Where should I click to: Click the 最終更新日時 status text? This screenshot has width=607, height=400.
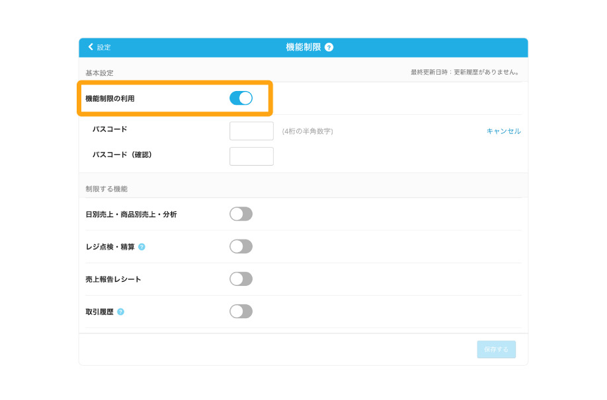(x=465, y=72)
